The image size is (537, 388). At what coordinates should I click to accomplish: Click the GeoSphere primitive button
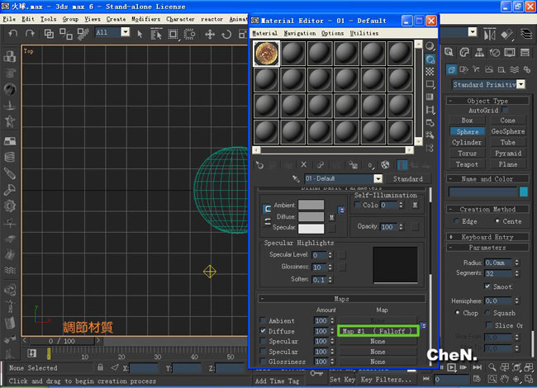pos(507,131)
